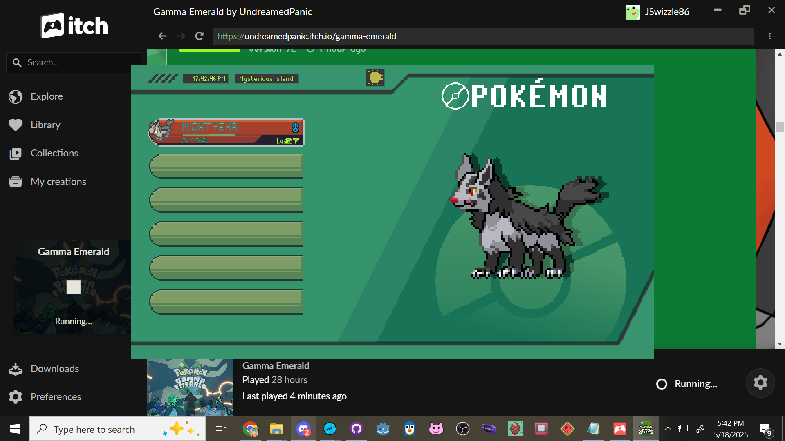
Task: Click the Gamma Emerald title in status bar
Action: (x=276, y=366)
